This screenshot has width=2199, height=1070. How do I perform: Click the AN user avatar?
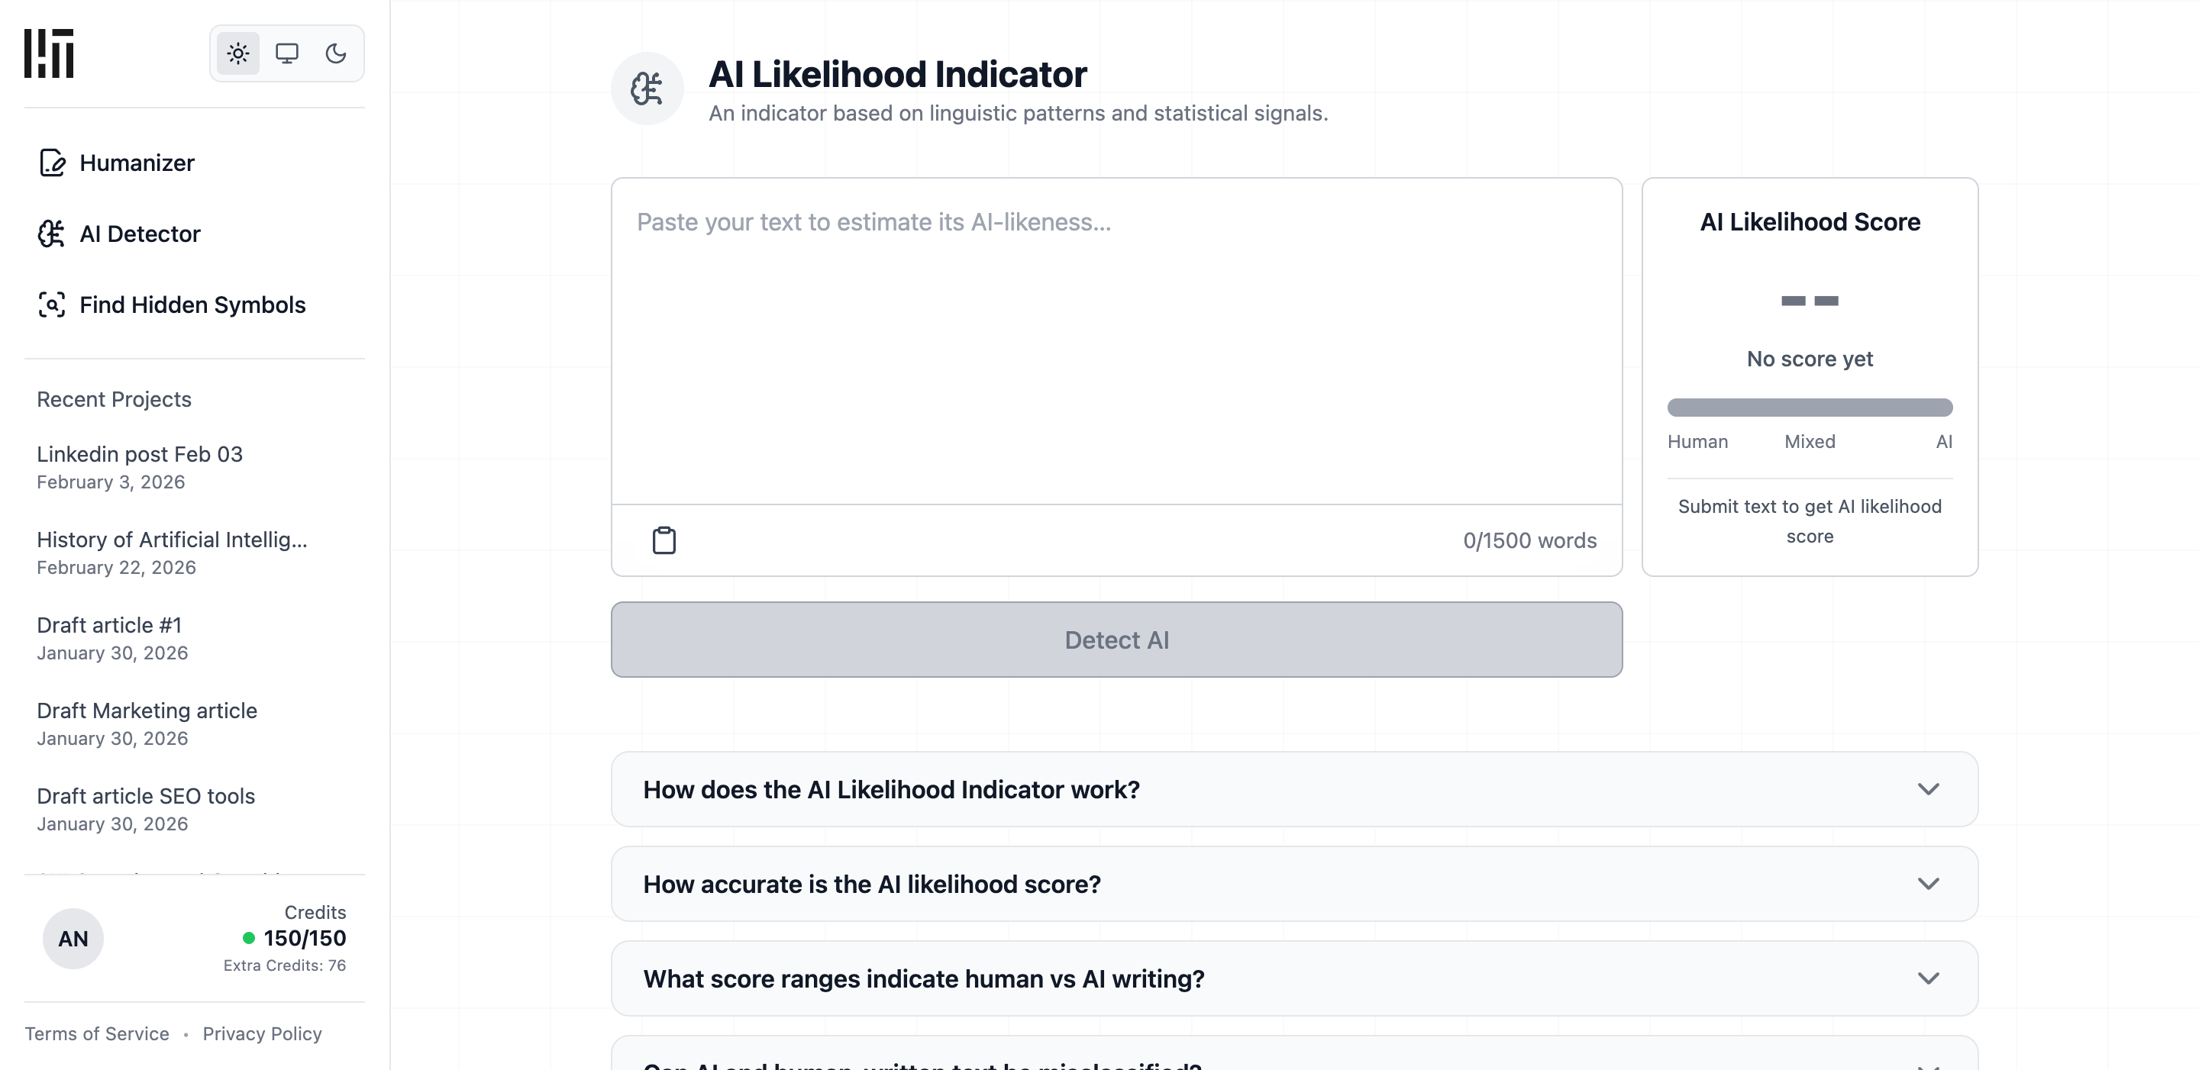(x=73, y=939)
